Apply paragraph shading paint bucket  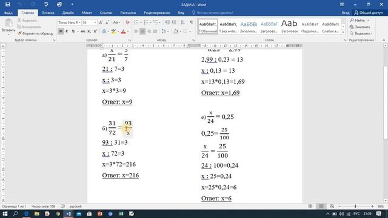tap(176, 31)
